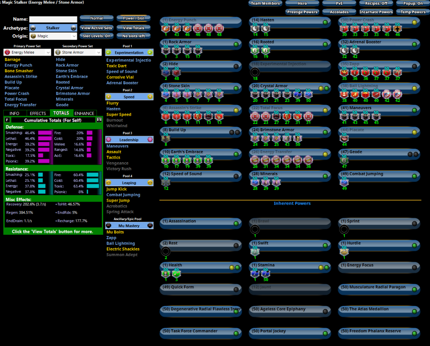The width and height of the screenshot is (430, 346).
Task: Switch to the EFFECTS tab
Action: pyautogui.click(x=38, y=113)
